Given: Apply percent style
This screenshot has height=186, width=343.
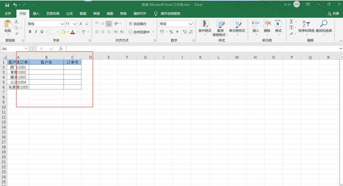Looking at the screenshot, I should [x=171, y=32].
